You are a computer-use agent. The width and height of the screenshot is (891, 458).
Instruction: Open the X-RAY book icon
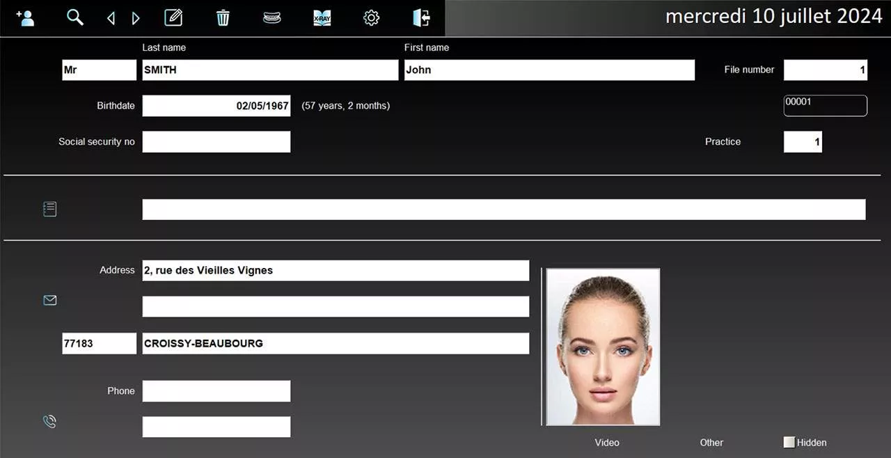pyautogui.click(x=322, y=18)
